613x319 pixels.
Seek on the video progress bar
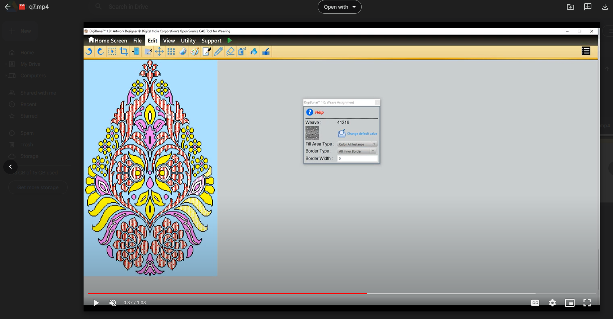click(341, 293)
